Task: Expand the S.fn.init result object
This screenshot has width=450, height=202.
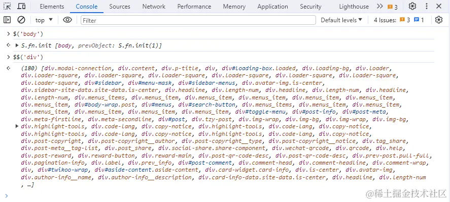Action: pyautogui.click(x=17, y=45)
